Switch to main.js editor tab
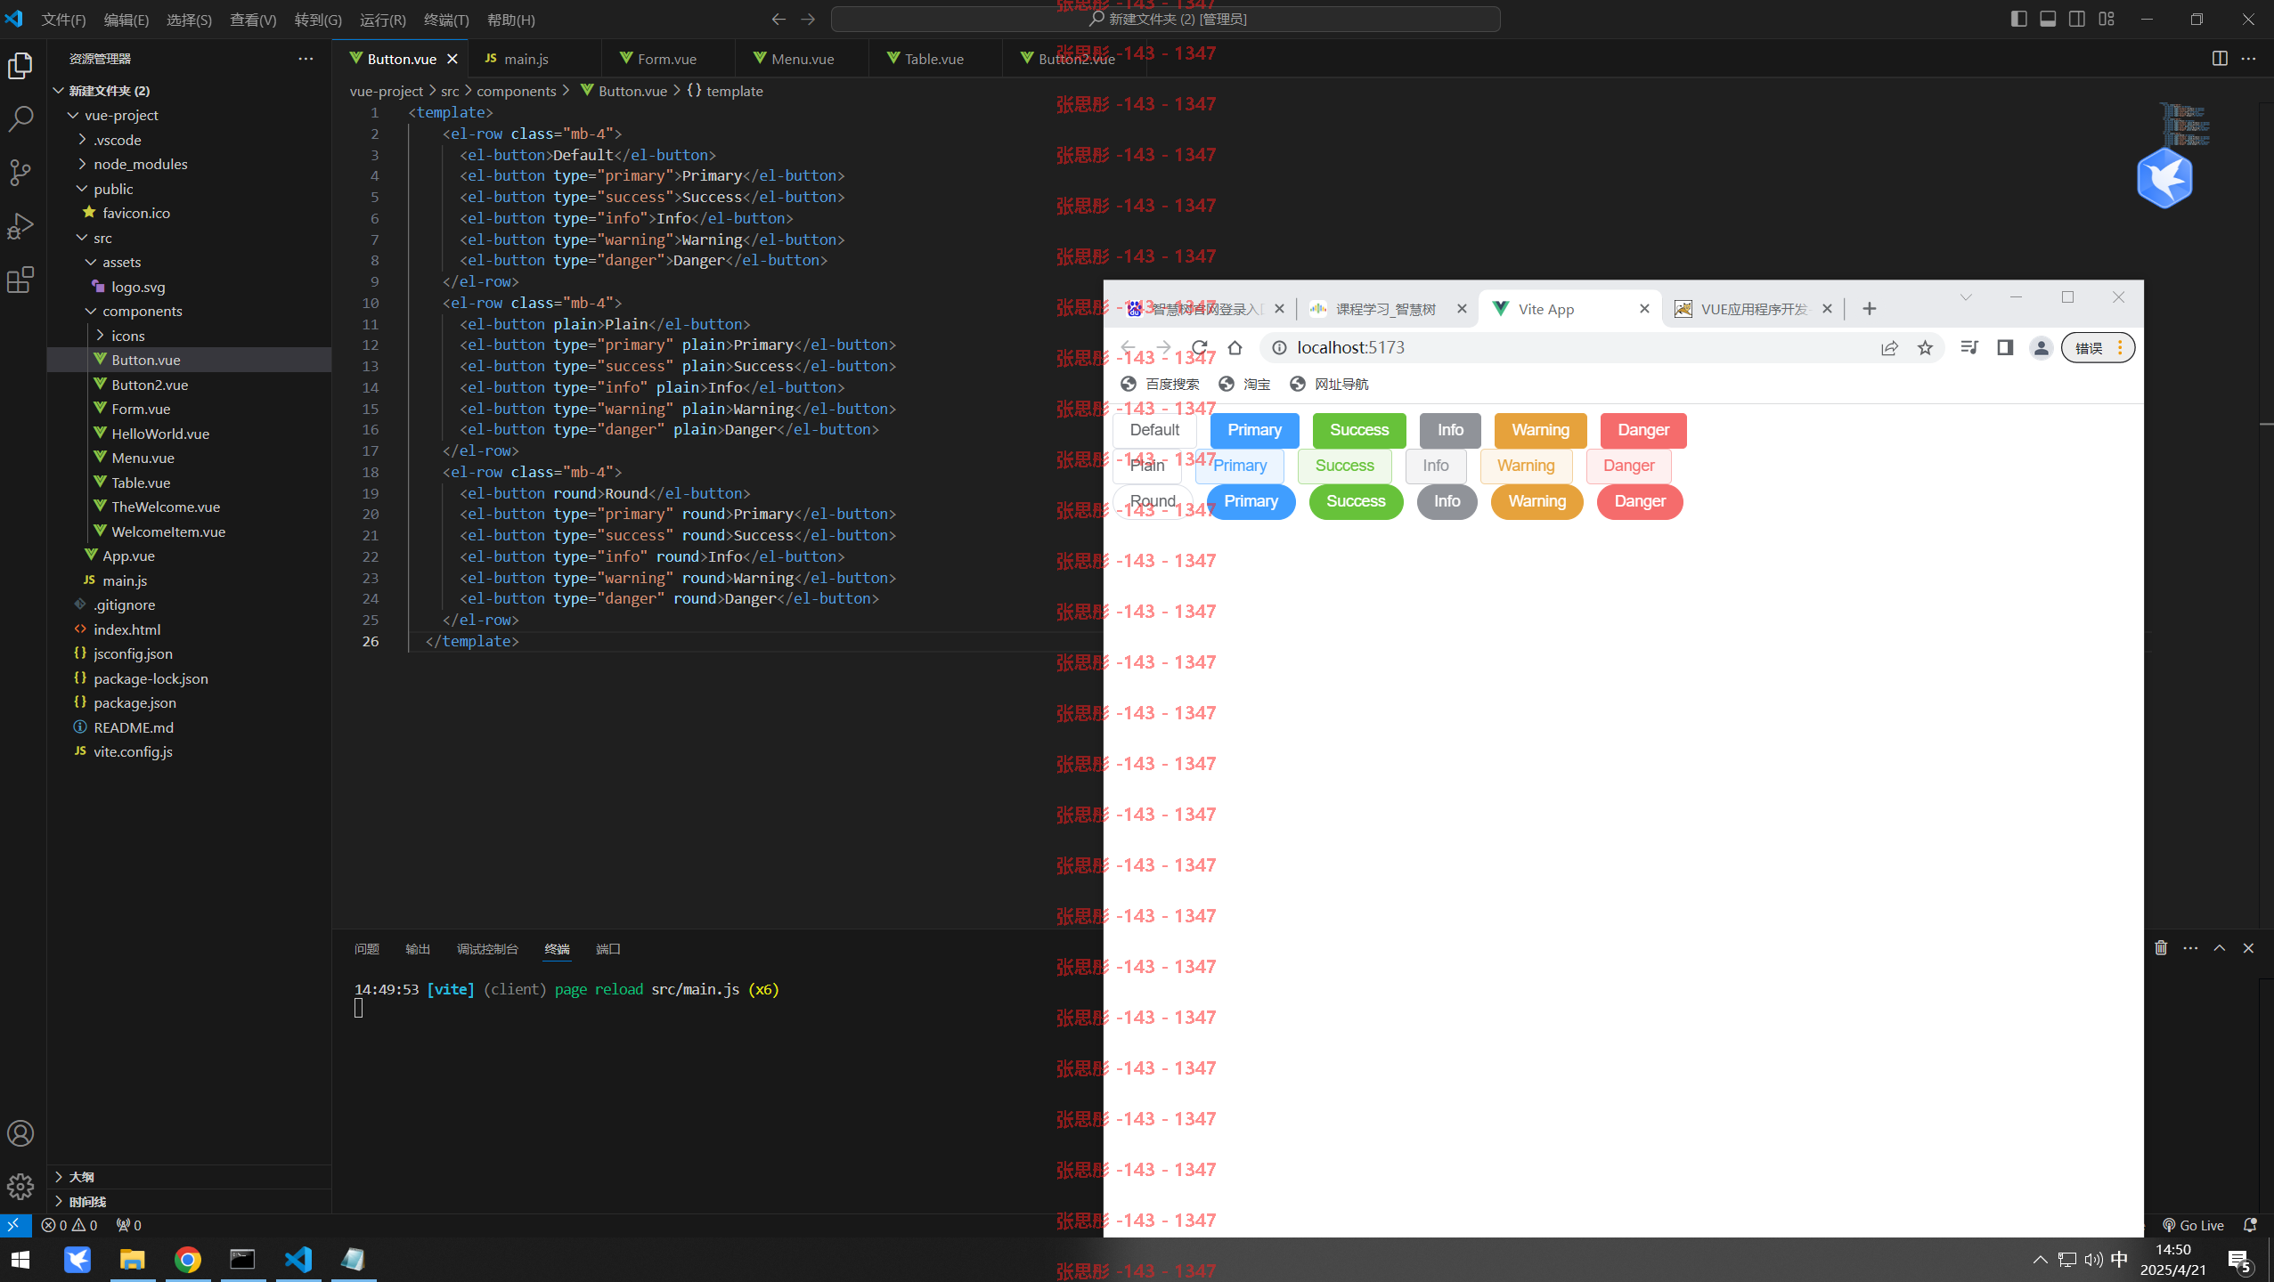The height and width of the screenshot is (1282, 2274). tap(534, 59)
